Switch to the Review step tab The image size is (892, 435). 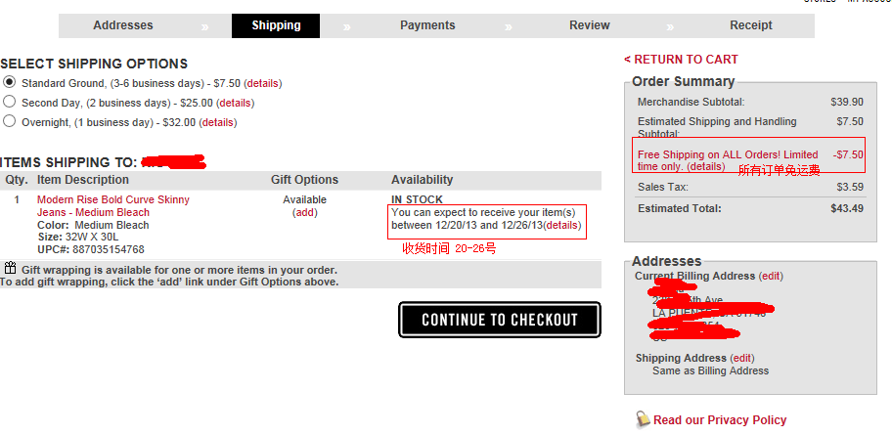point(590,25)
